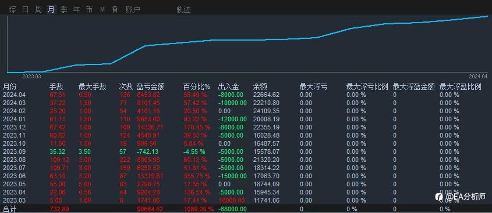Open the 账户 account tab
The image size is (492, 213).
(x=133, y=10)
